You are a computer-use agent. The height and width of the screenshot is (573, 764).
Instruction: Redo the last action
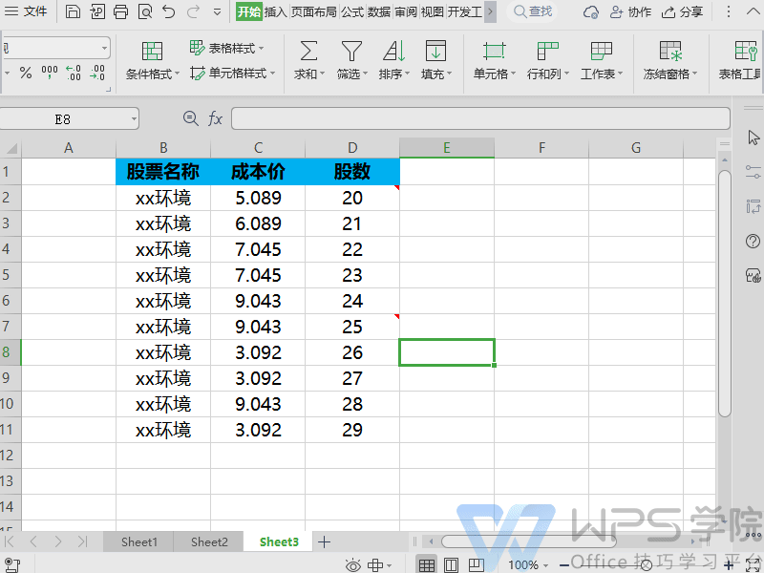[194, 11]
